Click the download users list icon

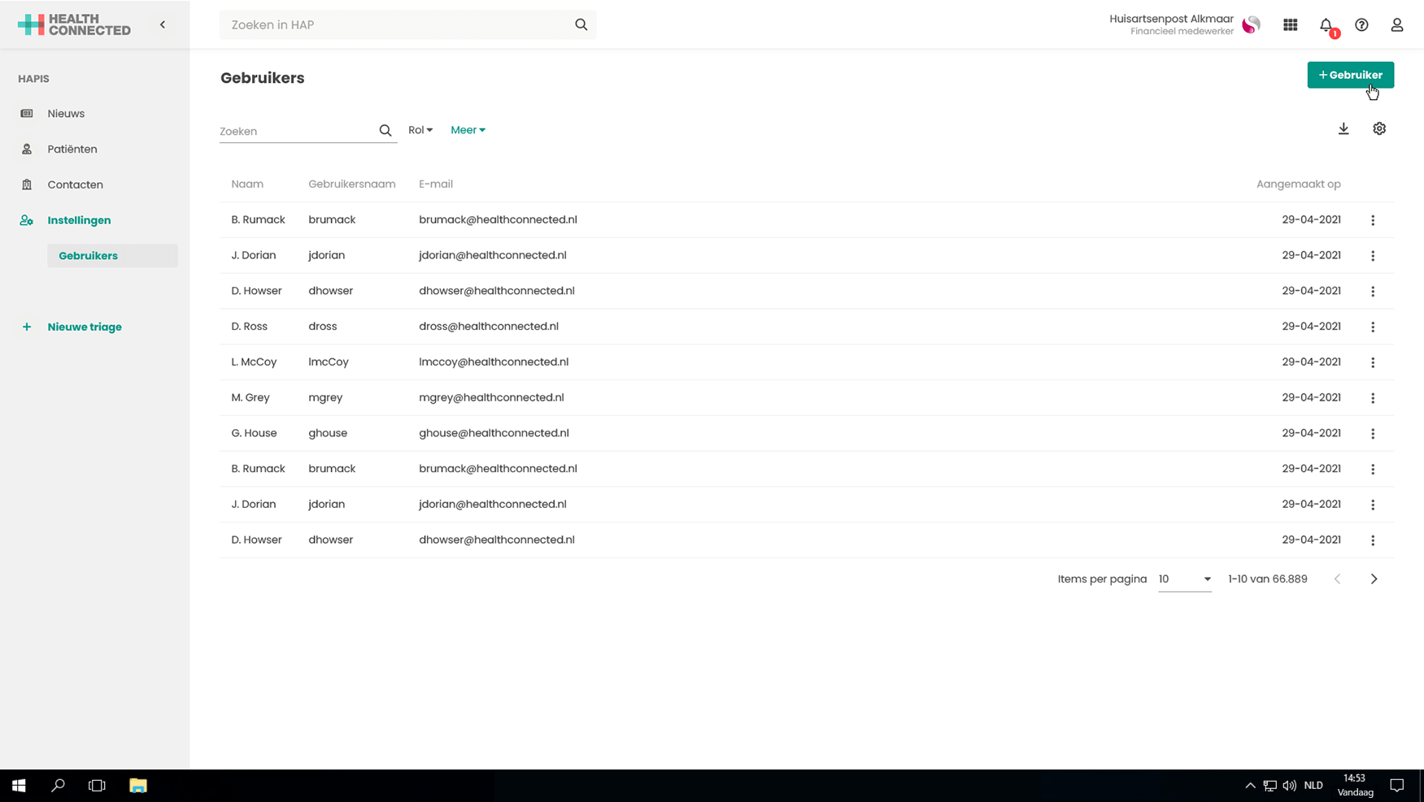point(1343,129)
